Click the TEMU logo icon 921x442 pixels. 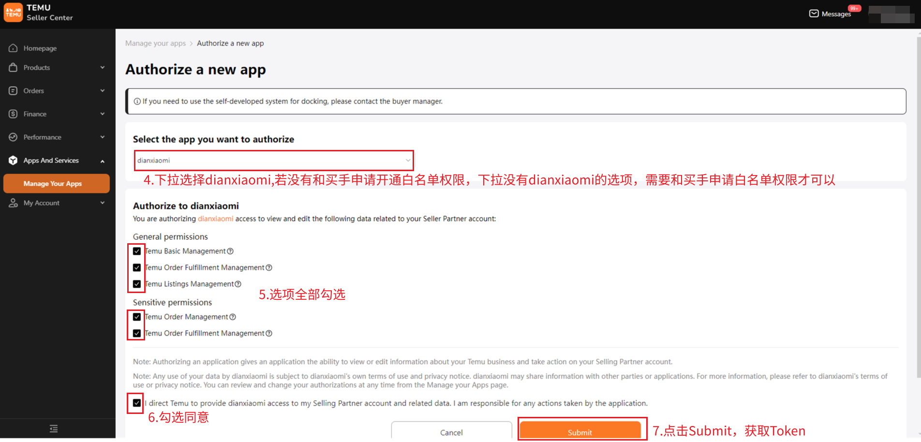[13, 13]
